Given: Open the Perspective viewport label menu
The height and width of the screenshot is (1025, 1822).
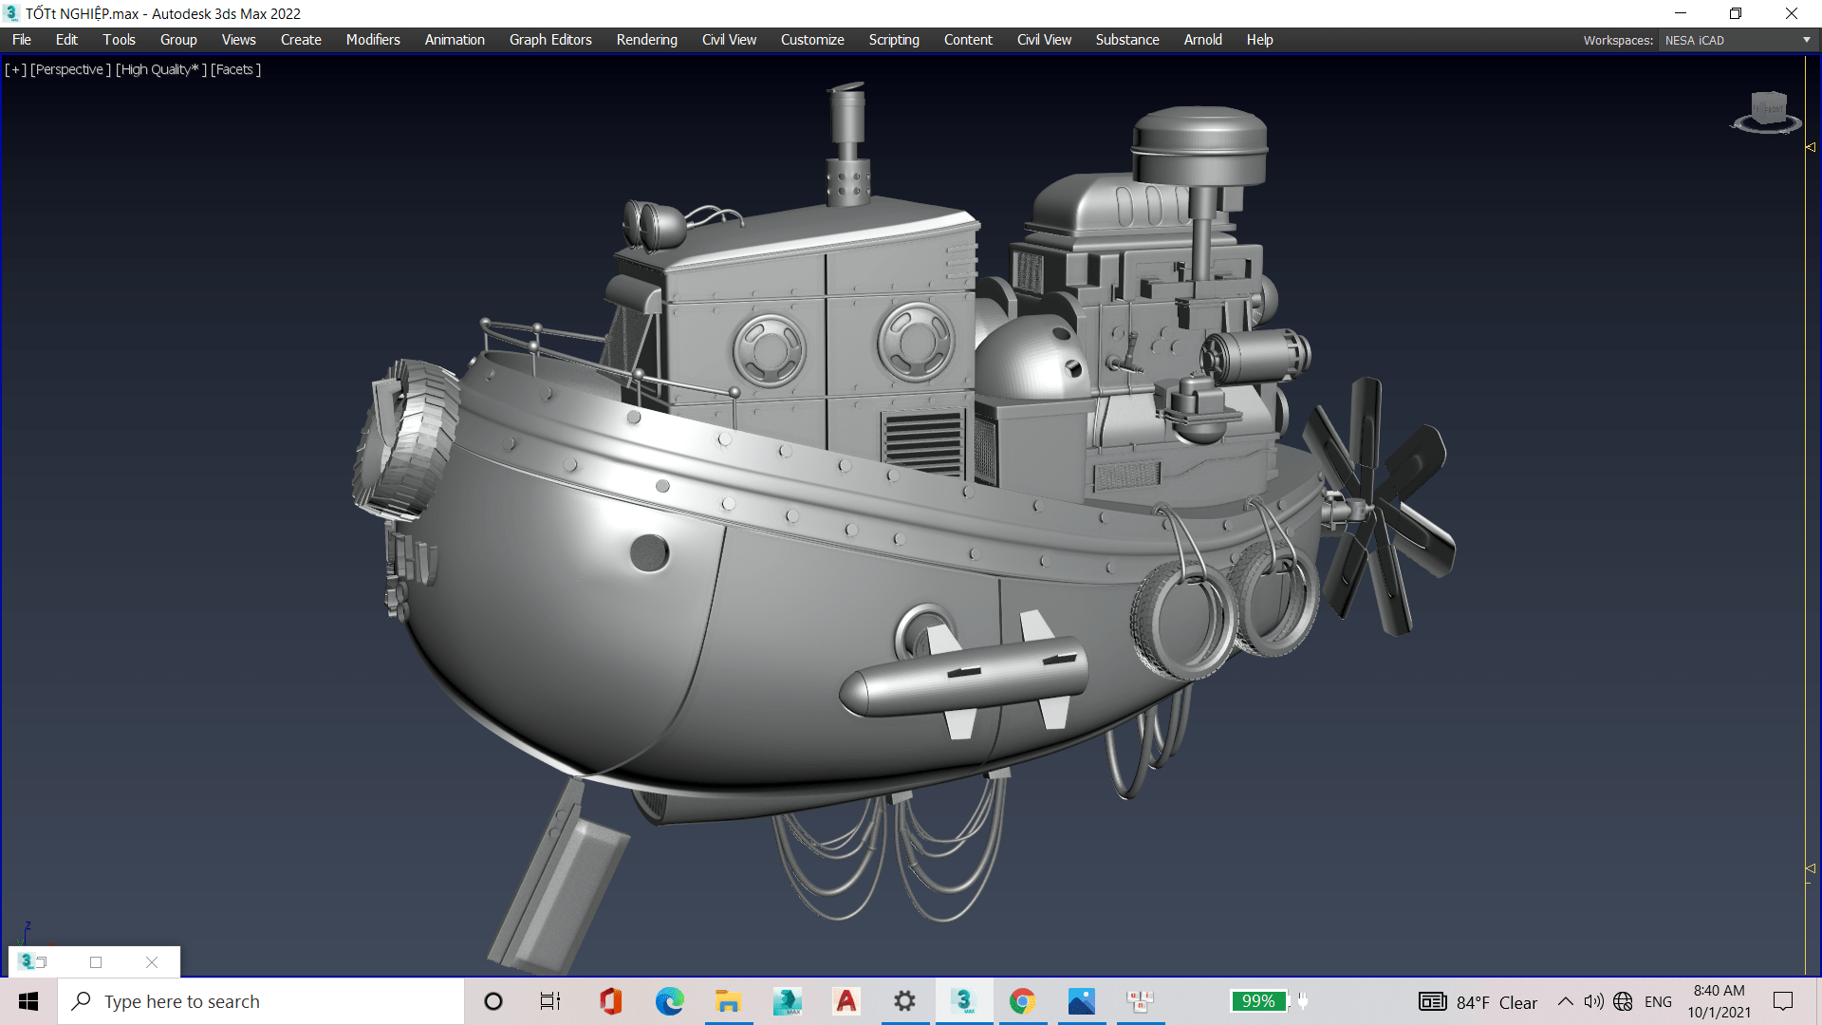Looking at the screenshot, I should coord(70,69).
